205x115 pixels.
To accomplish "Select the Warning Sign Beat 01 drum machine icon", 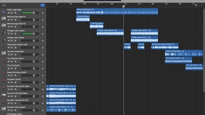I will [4, 19].
